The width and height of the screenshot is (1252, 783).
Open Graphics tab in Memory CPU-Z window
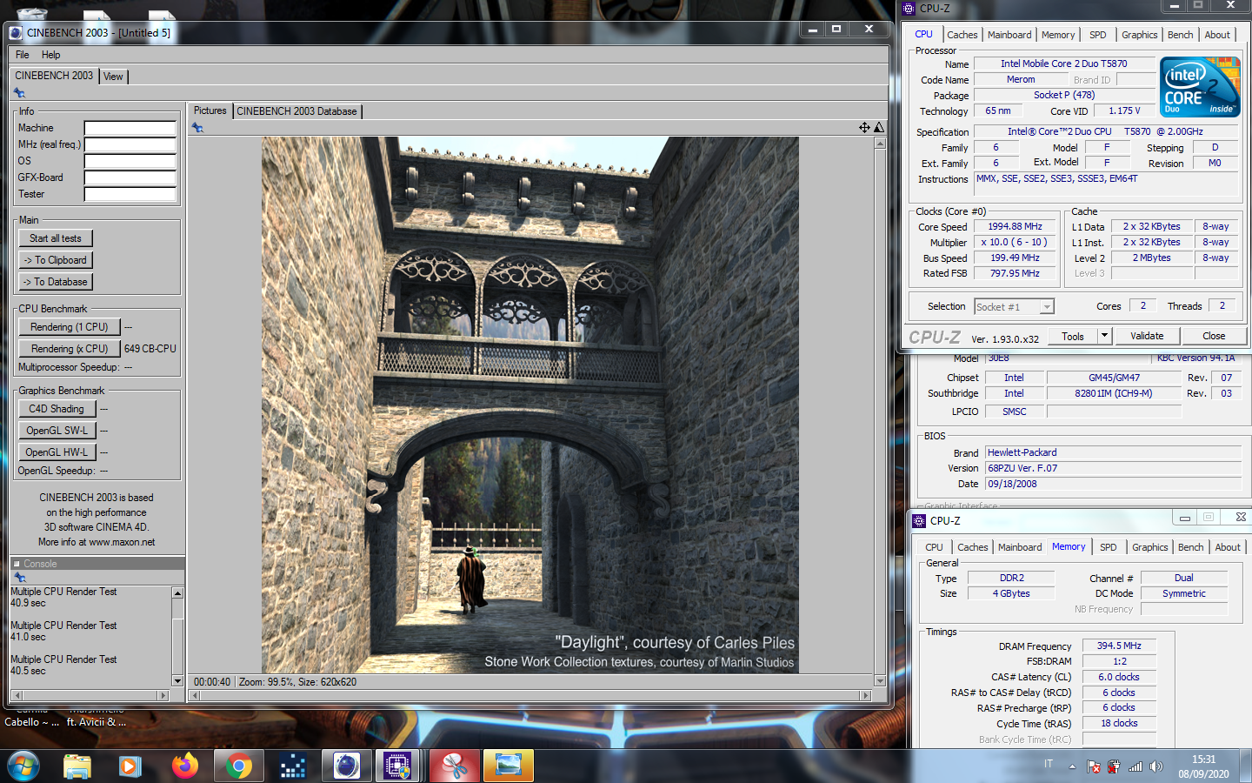coord(1150,547)
